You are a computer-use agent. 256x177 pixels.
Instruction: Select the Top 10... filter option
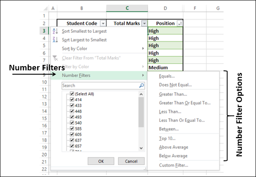click(x=167, y=138)
